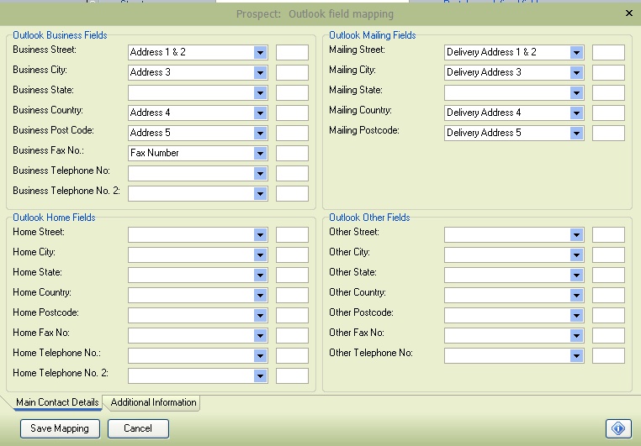Focus text box beside Home Telephone No. 2
The height and width of the screenshot is (446, 641).
coord(292,375)
